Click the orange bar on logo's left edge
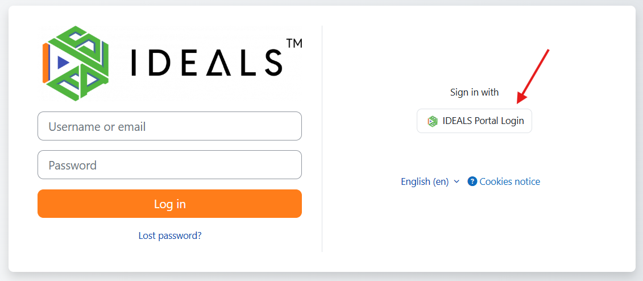643x281 pixels. coord(45,63)
